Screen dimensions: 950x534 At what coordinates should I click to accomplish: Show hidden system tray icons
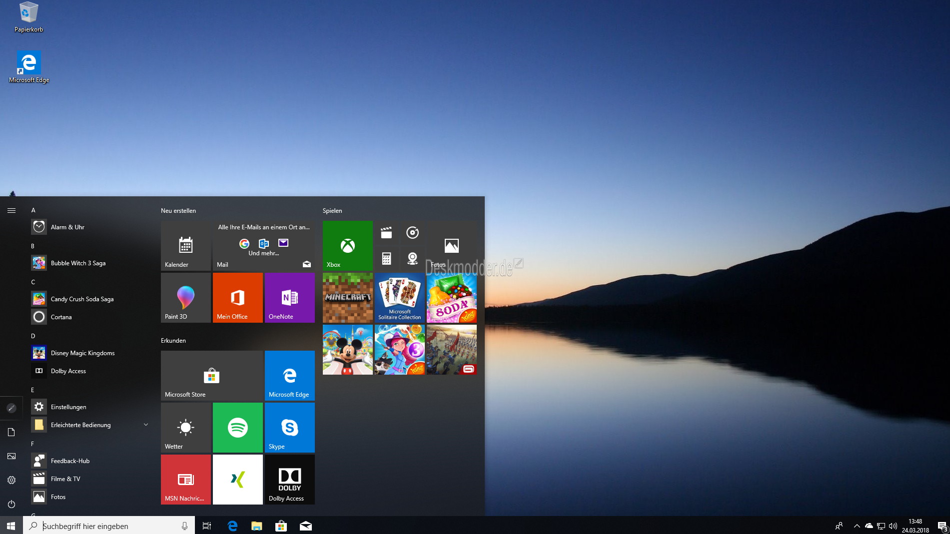857,526
